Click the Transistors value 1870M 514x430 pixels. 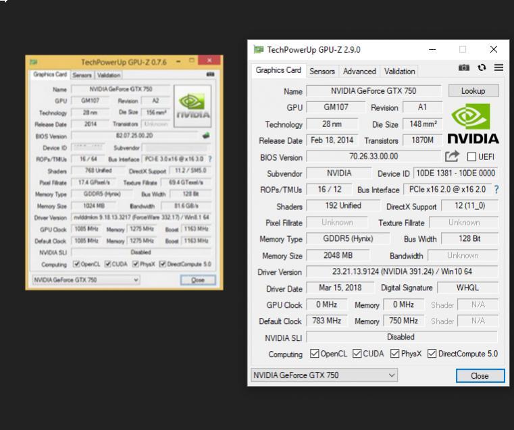[x=422, y=140]
